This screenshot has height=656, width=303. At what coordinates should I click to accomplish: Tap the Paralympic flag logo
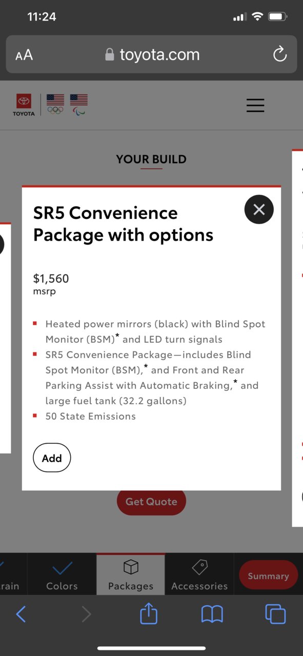pyautogui.click(x=79, y=104)
